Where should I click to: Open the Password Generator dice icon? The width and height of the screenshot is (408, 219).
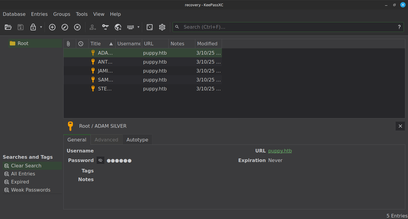coord(150,27)
